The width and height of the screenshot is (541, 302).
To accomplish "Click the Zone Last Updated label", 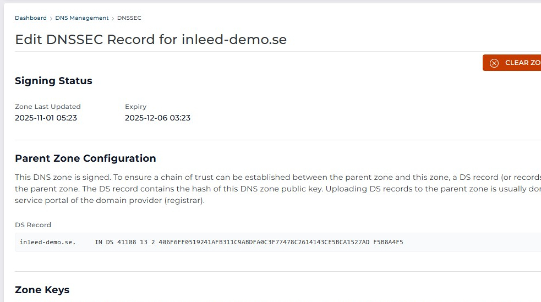I will [48, 107].
